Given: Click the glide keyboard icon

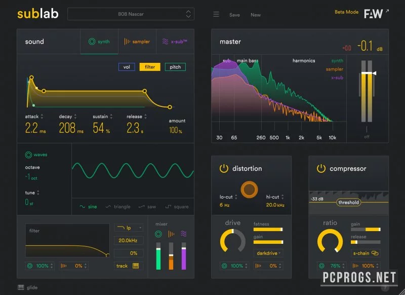Looking at the screenshot, I should [21, 287].
